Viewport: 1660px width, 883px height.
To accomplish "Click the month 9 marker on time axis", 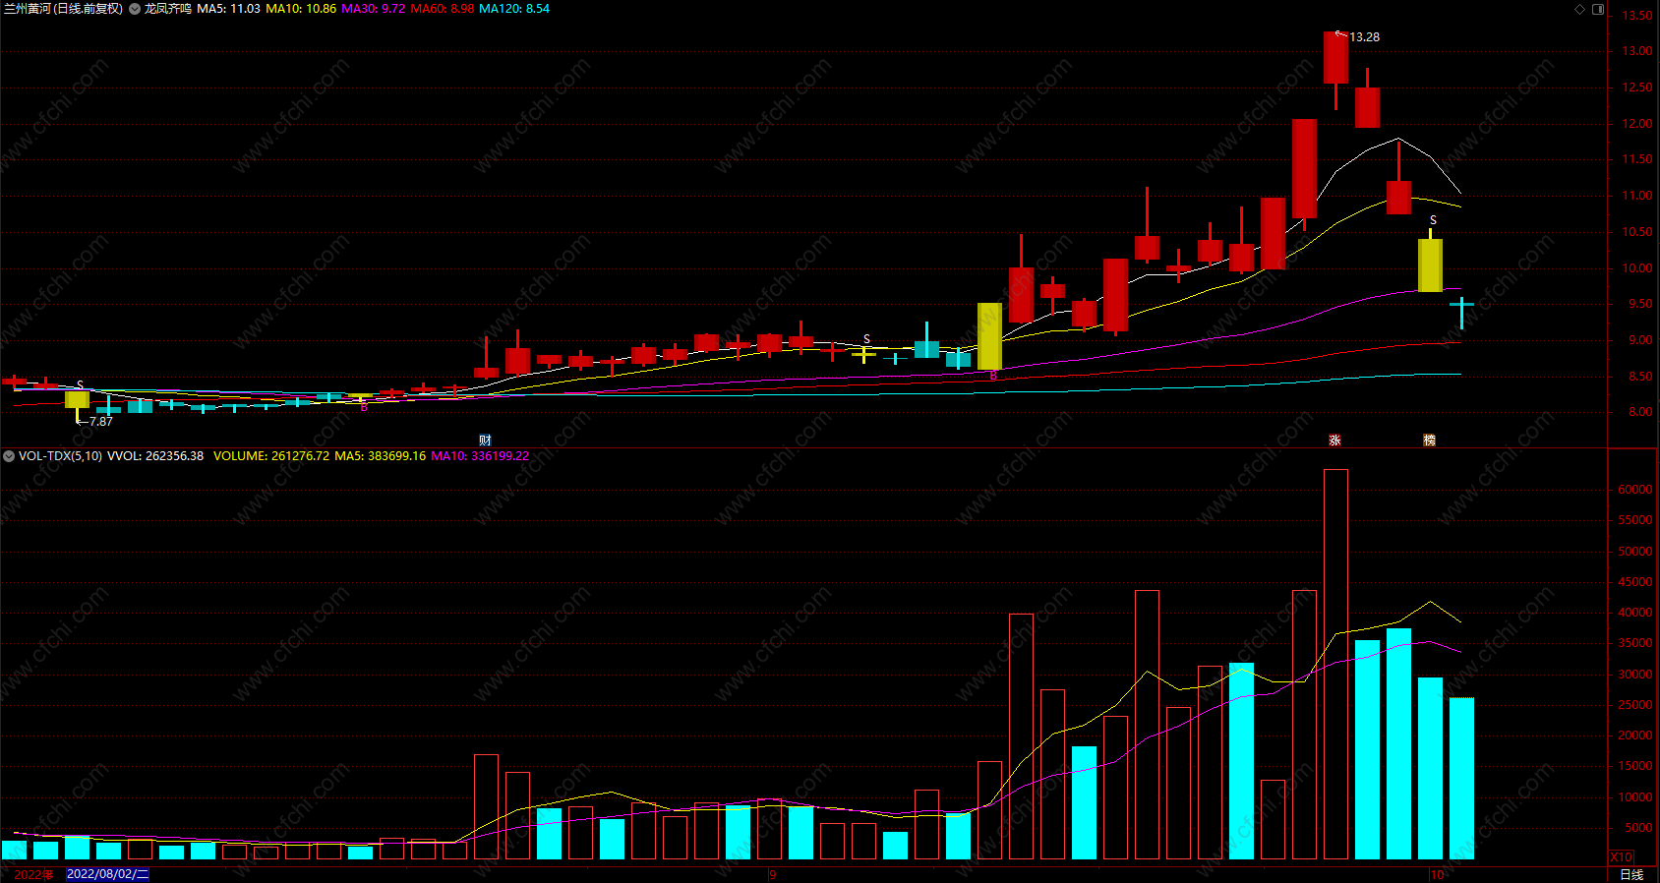I will pyautogui.click(x=773, y=874).
